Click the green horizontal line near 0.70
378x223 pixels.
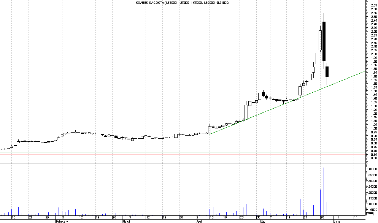[183, 152]
